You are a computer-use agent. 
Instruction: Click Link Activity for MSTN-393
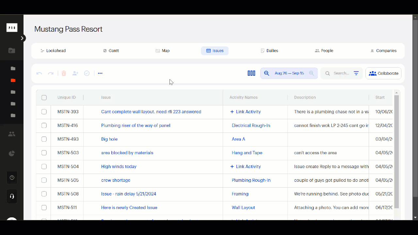246,112
